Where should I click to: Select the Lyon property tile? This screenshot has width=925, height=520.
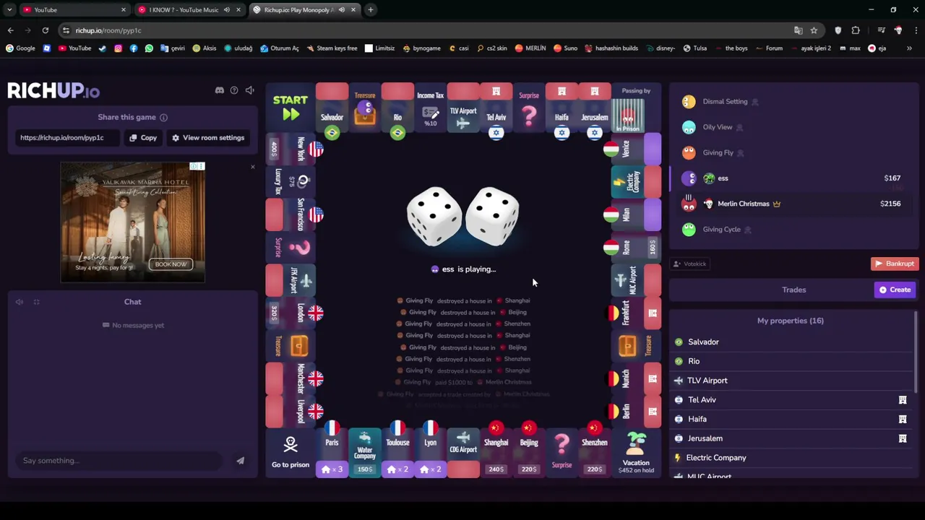coord(431,453)
